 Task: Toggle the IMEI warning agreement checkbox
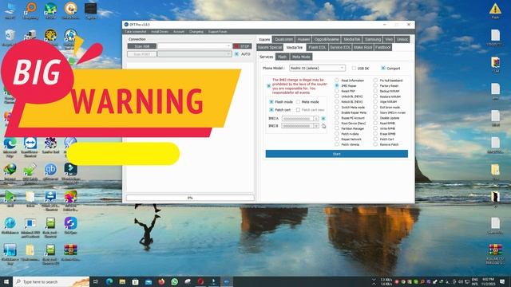269,86
